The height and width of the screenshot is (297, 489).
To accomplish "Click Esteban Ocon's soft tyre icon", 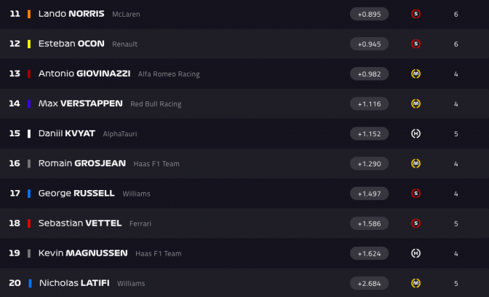I will (416, 43).
